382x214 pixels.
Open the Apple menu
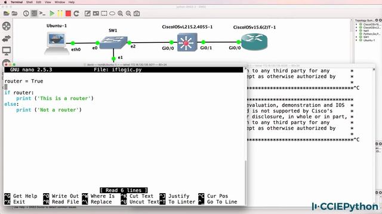5,2
